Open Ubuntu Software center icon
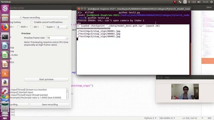The height and width of the screenshot is (120, 214). coord(5,73)
